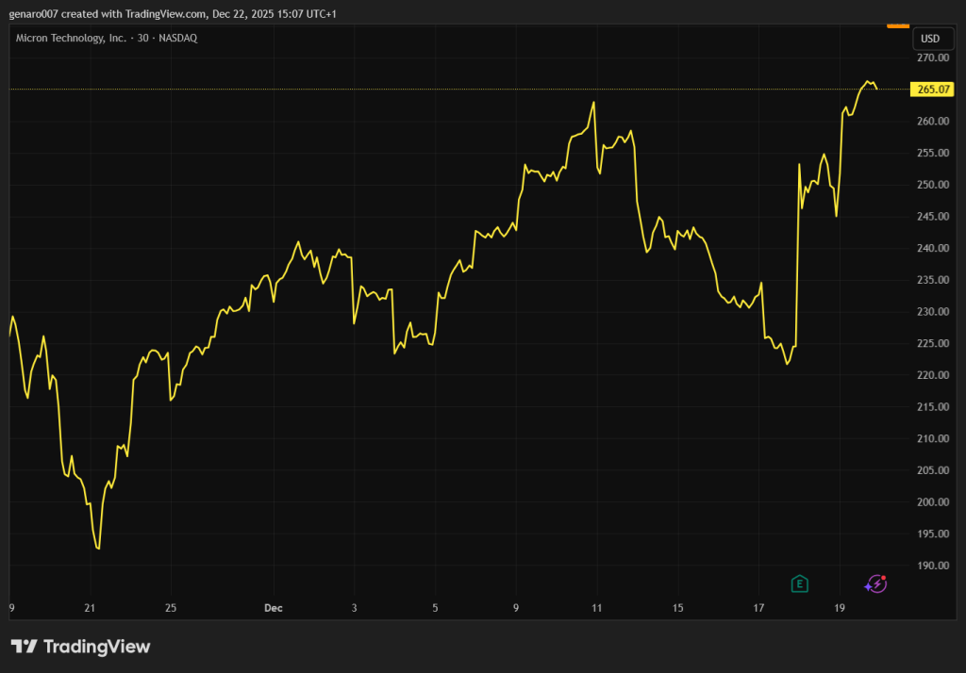Click the 270.00 price axis label
Viewport: 966px width, 673px height.
931,57
